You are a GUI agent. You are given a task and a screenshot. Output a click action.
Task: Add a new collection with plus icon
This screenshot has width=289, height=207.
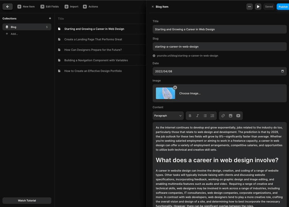50,18
